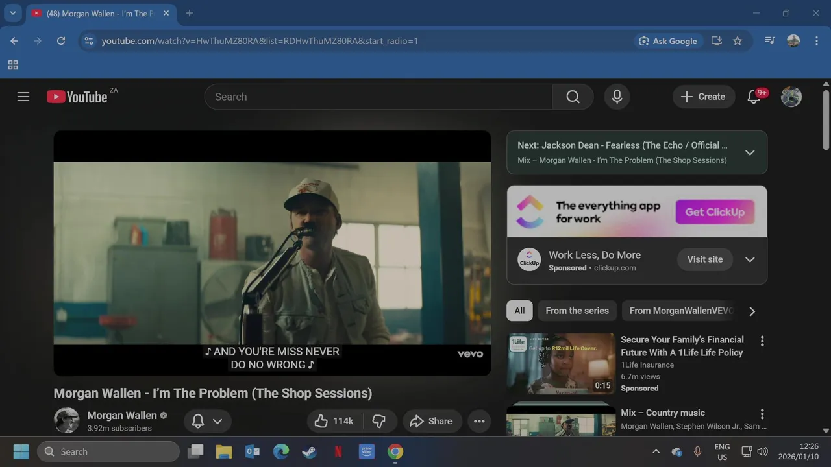This screenshot has height=467, width=831.
Task: Open 1Life Insurance ad thumbnail
Action: 561,364
